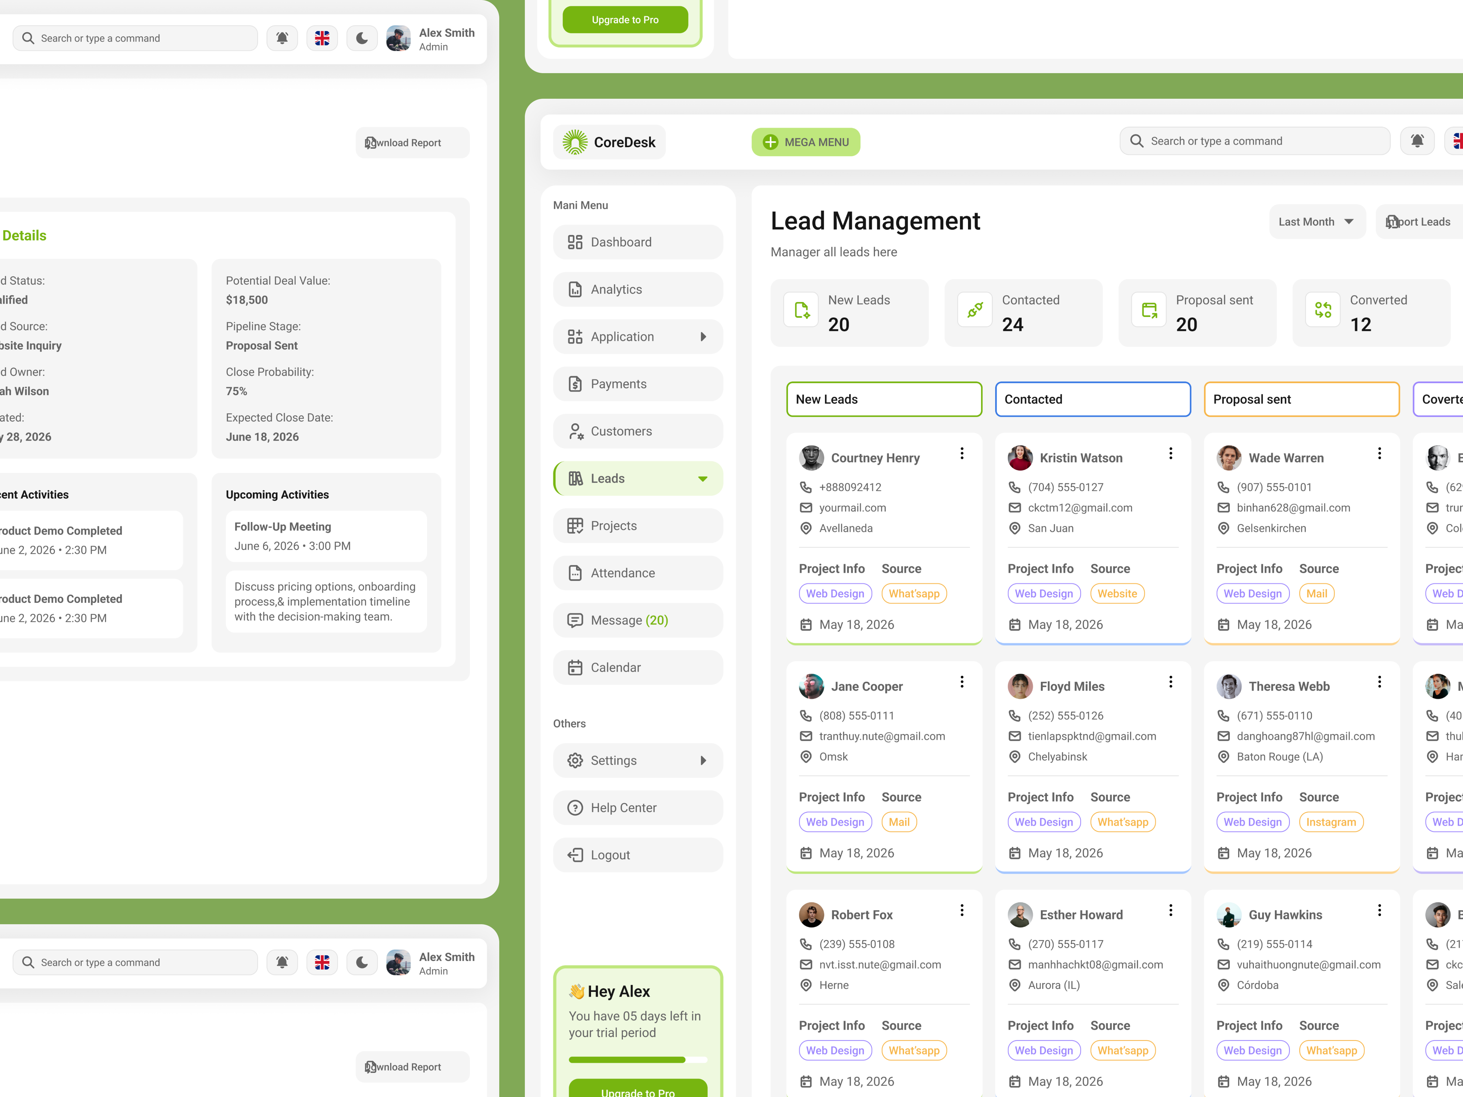Image resolution: width=1463 pixels, height=1097 pixels.
Task: Open language flag selector in bottom-left header
Action: [x=322, y=963]
